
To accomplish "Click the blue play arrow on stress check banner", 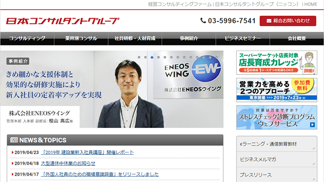I will click(x=312, y=125).
